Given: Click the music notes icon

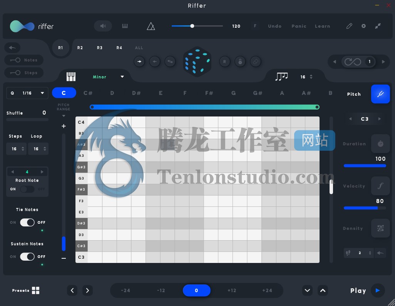Looking at the screenshot, I should click(281, 76).
